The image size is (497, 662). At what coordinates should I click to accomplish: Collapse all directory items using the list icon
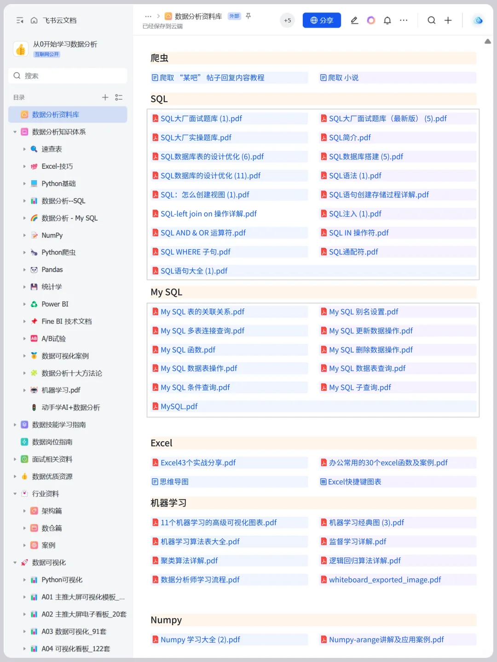(x=119, y=97)
